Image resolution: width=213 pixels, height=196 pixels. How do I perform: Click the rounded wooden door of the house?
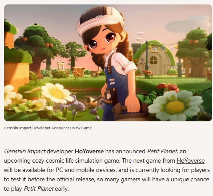pos(154,64)
